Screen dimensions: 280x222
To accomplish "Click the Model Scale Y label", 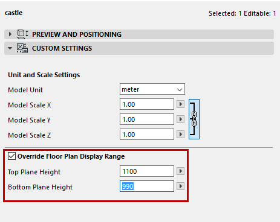I will (x=29, y=120).
